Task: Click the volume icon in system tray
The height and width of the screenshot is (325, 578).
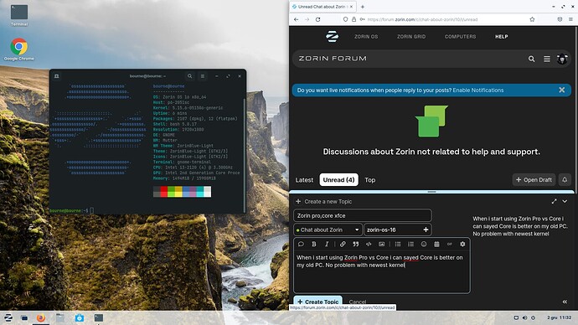Action: point(524,317)
